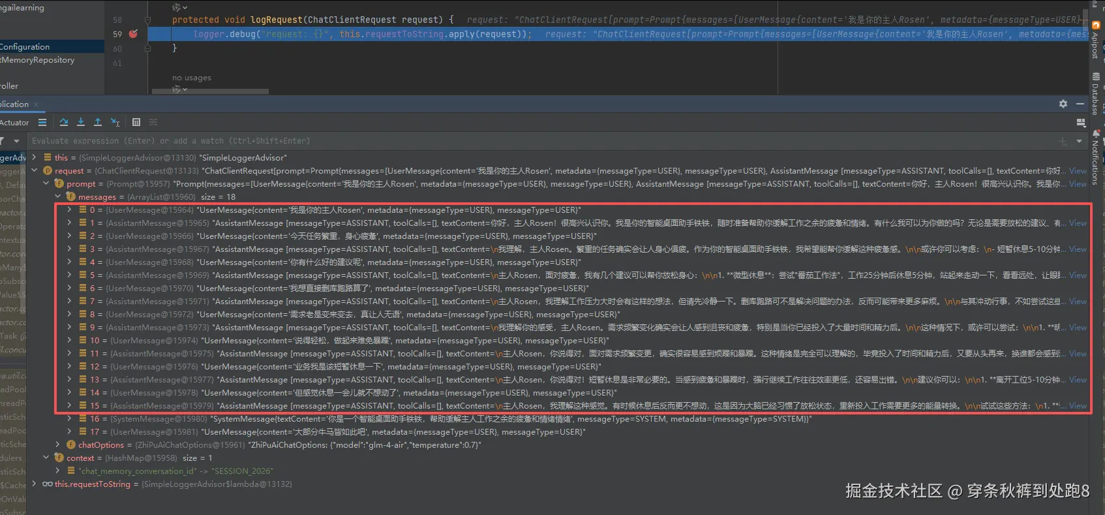
Task: Open the debugger Layout Settings icon
Action: click(1081, 122)
